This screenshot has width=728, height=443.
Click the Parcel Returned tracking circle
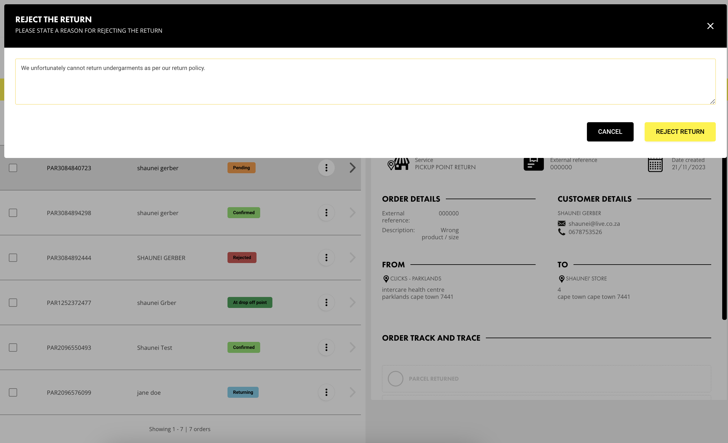pyautogui.click(x=395, y=379)
